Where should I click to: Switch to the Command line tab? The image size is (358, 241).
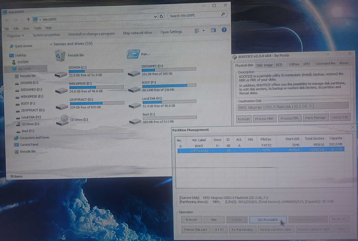tap(325, 64)
